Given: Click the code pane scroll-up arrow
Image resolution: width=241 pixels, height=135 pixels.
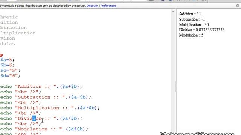Looking at the screenshot, I should [x=173, y=12].
